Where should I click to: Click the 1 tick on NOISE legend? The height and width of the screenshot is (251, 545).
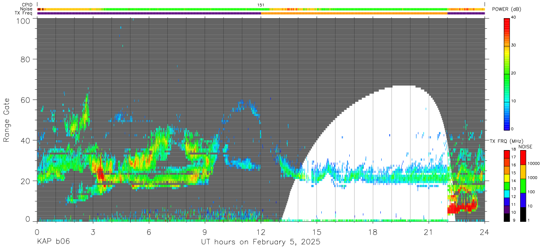pyautogui.click(x=528, y=220)
